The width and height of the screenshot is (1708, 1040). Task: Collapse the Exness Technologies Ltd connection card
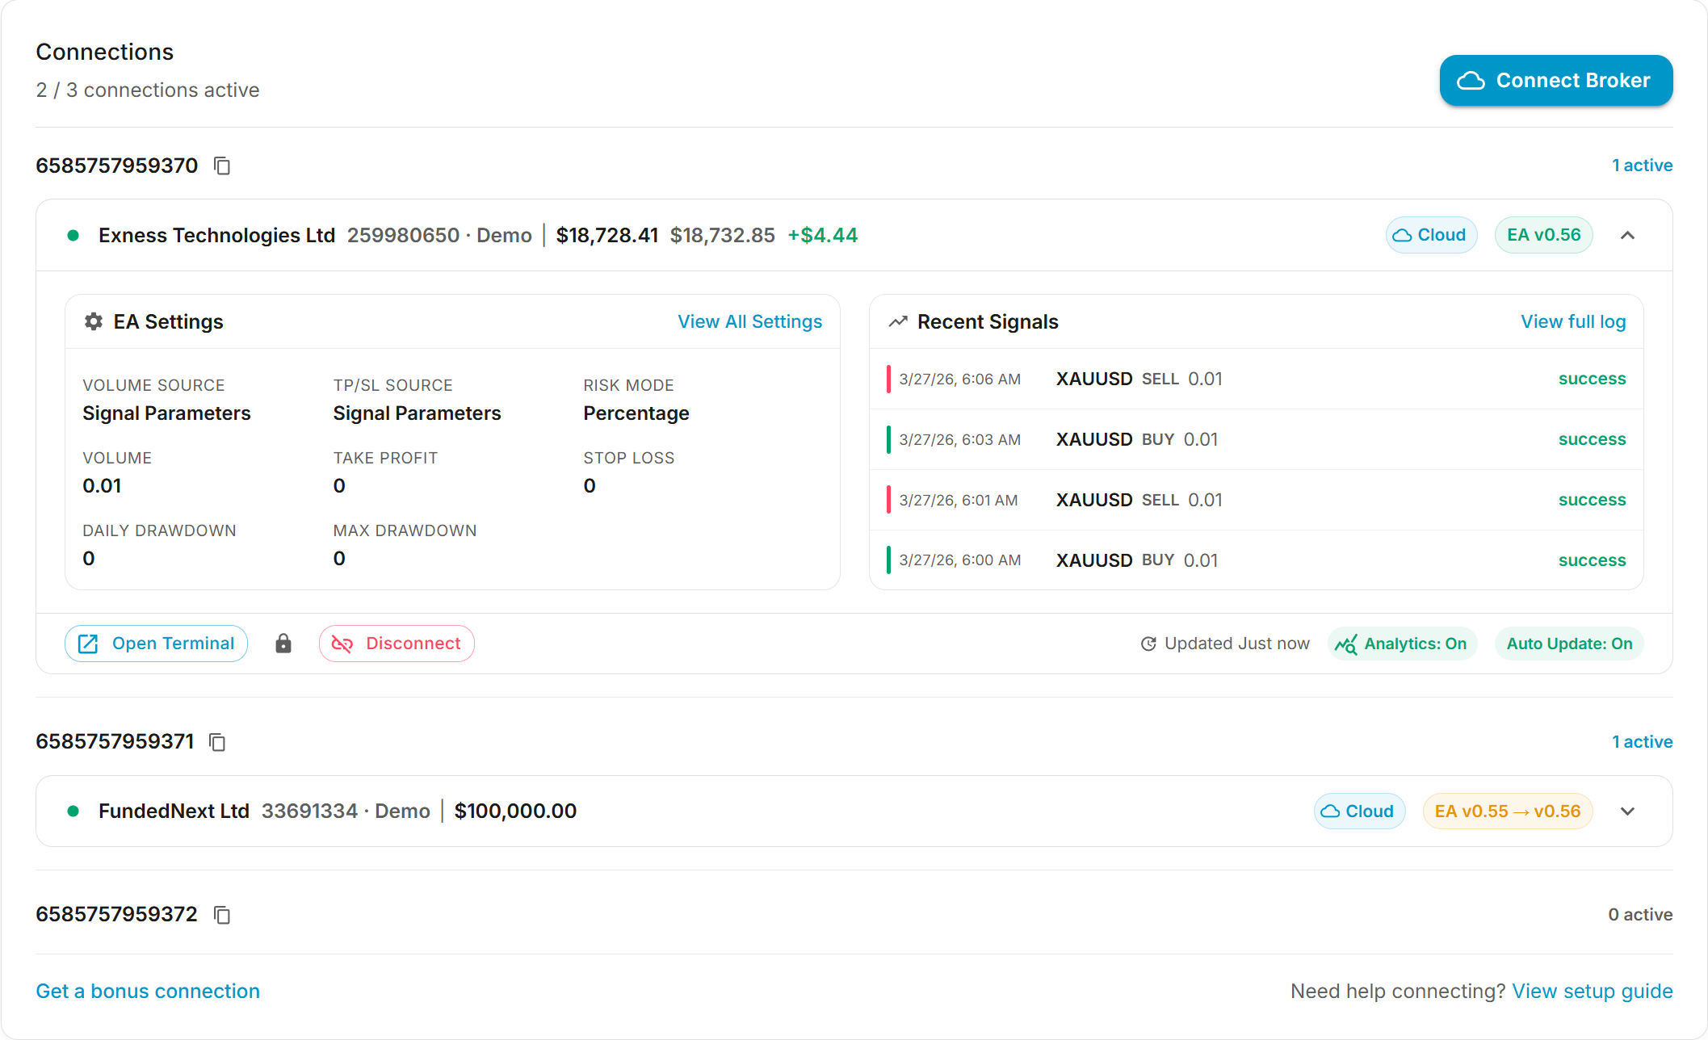[x=1628, y=235]
